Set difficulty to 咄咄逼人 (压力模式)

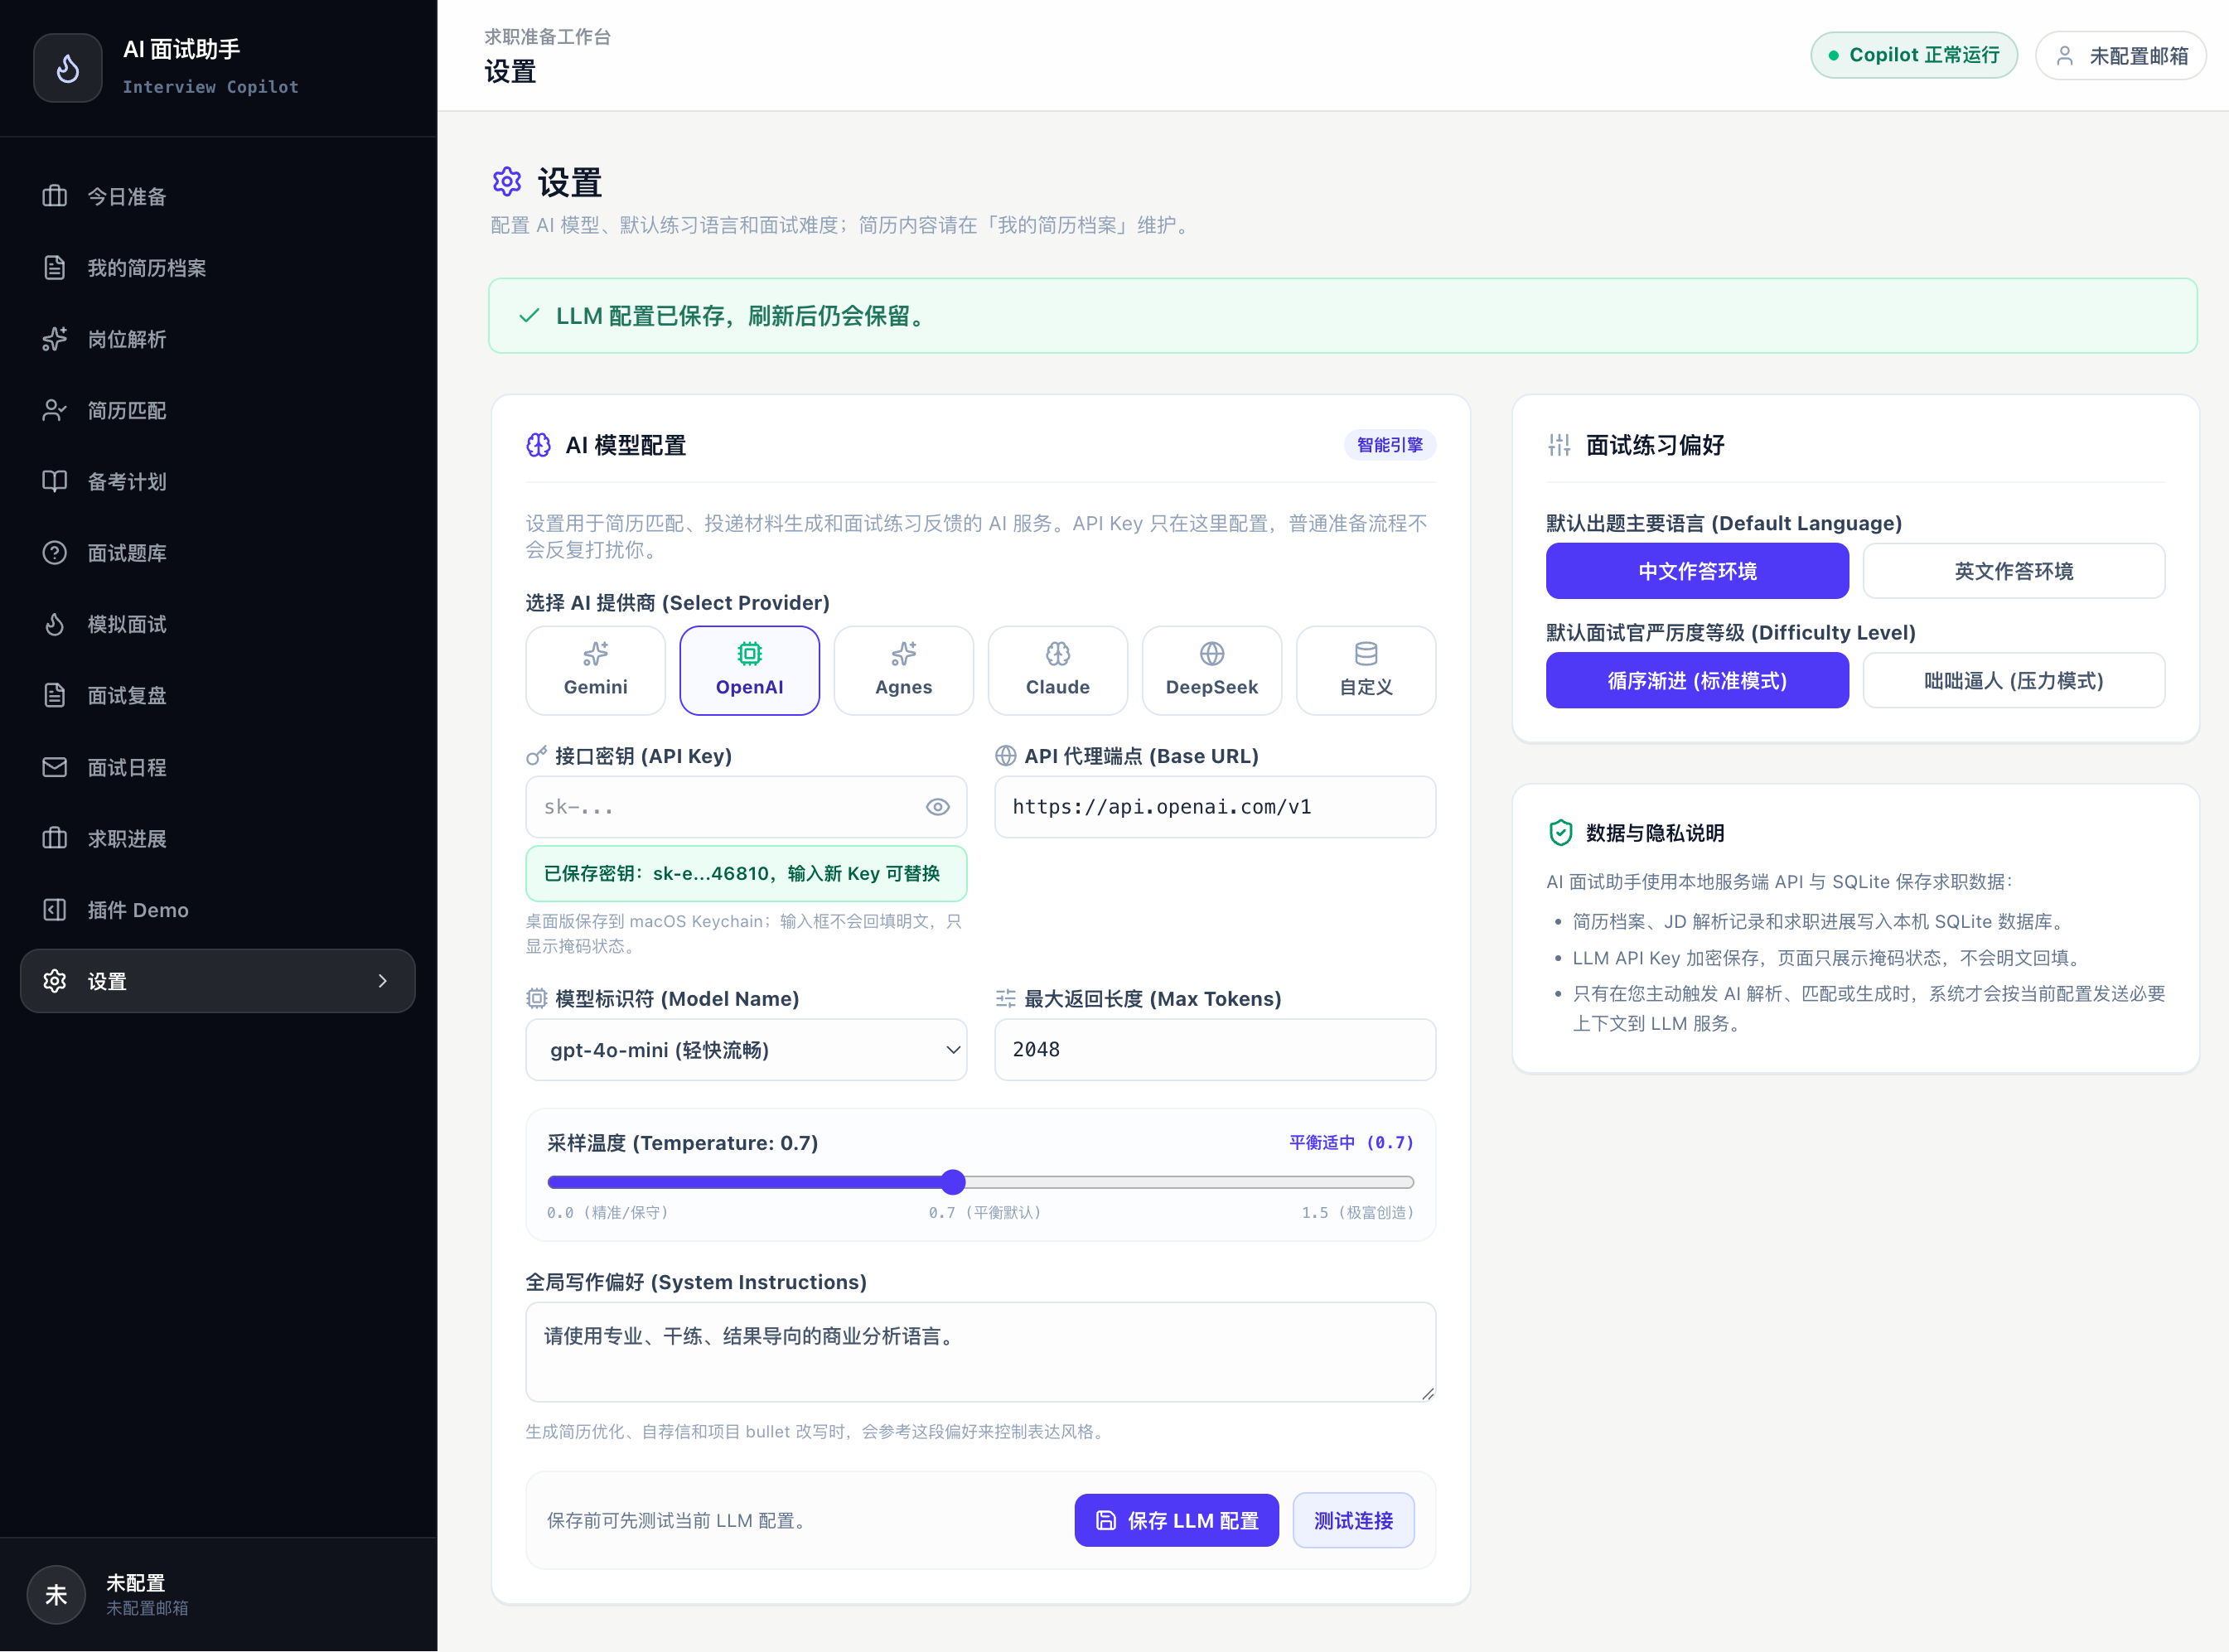pyautogui.click(x=2014, y=680)
